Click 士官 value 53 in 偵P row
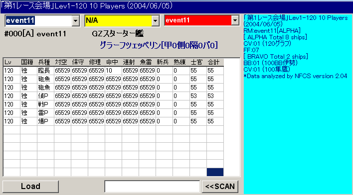The image size is (353, 195). [198, 96]
